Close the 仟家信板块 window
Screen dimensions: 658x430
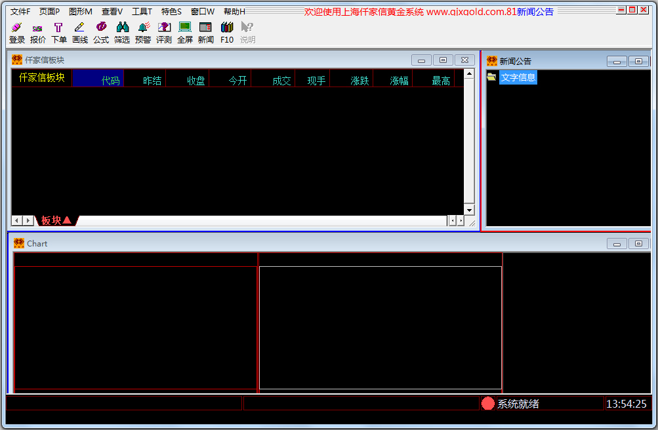tap(464, 60)
